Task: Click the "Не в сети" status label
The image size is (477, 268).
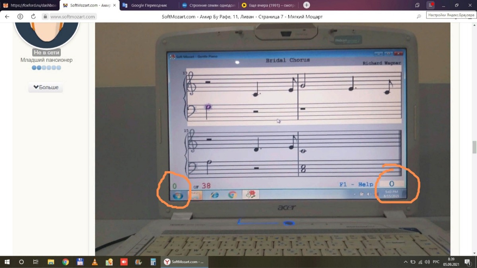Action: pyautogui.click(x=47, y=52)
